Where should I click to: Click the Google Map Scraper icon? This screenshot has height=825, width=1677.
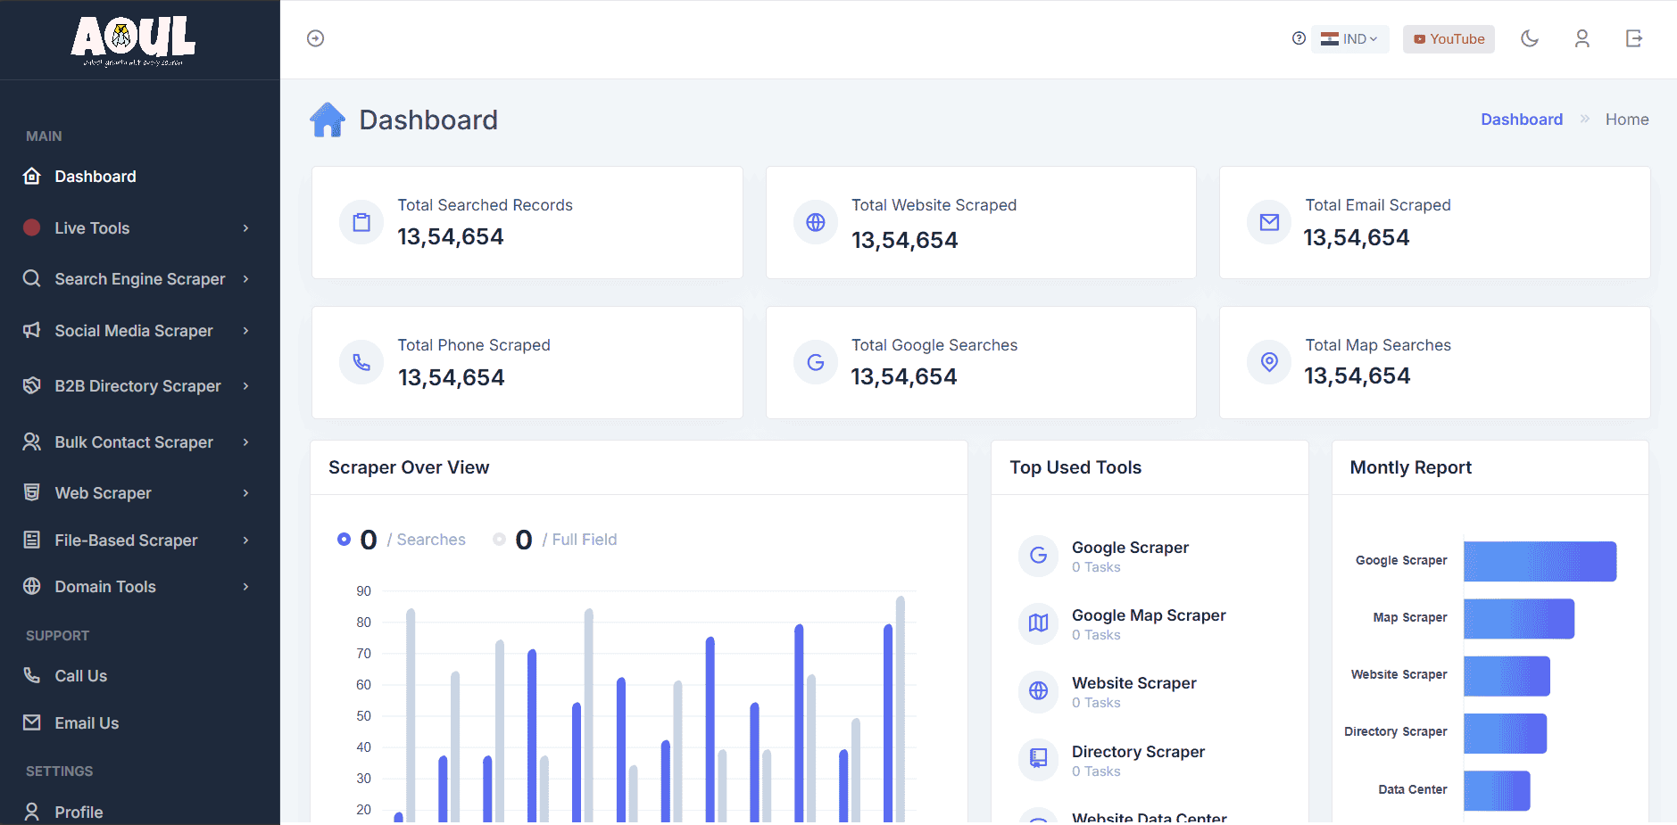[1038, 623]
